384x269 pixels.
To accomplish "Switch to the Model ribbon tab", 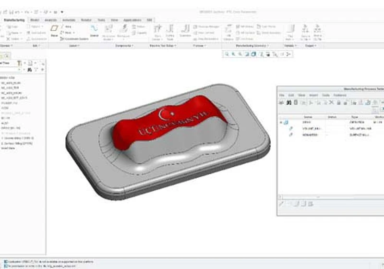I will 35,20.
